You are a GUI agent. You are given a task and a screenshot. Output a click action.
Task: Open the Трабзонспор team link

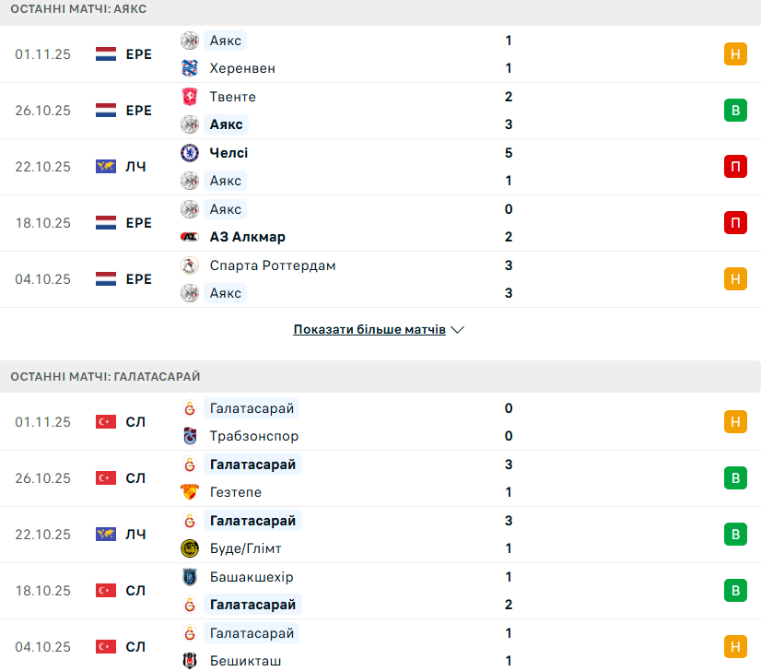253,436
